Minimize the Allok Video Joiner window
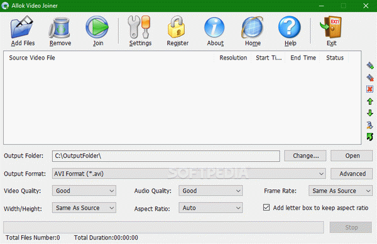The width and height of the screenshot is (377, 244). pos(321,6)
